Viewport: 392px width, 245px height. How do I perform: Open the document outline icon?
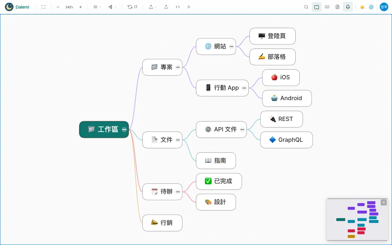click(x=337, y=7)
